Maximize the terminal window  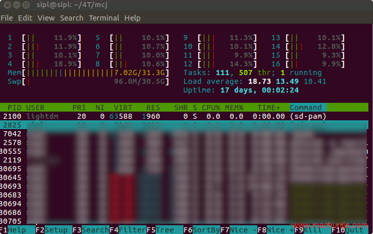coord(26,5)
